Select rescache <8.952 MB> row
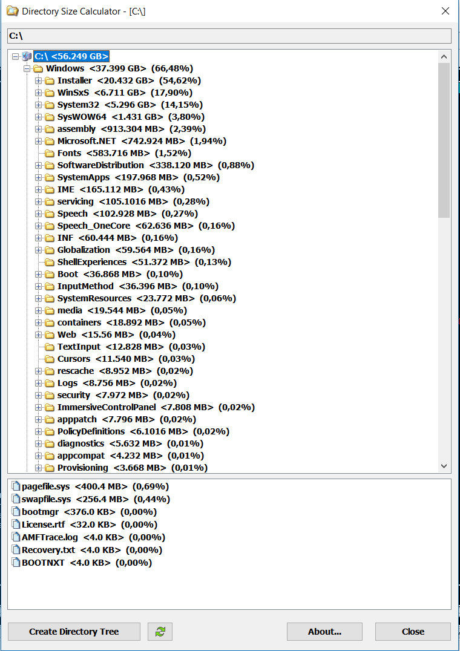This screenshot has height=651, width=460. click(125, 371)
